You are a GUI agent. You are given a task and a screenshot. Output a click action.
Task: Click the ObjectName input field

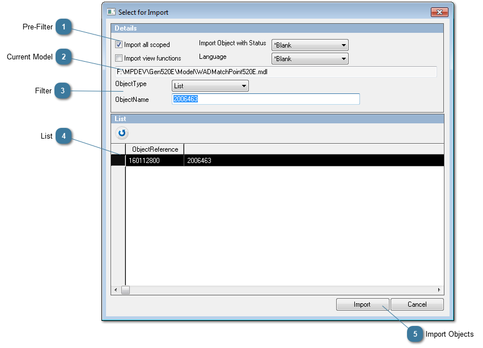click(x=266, y=99)
